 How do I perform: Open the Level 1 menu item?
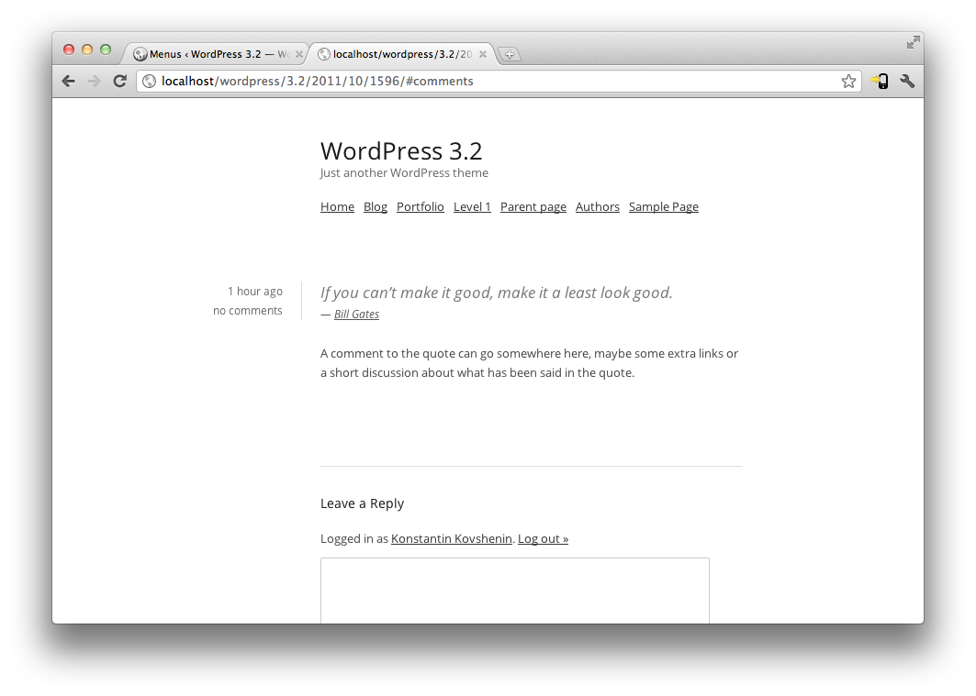coord(472,207)
